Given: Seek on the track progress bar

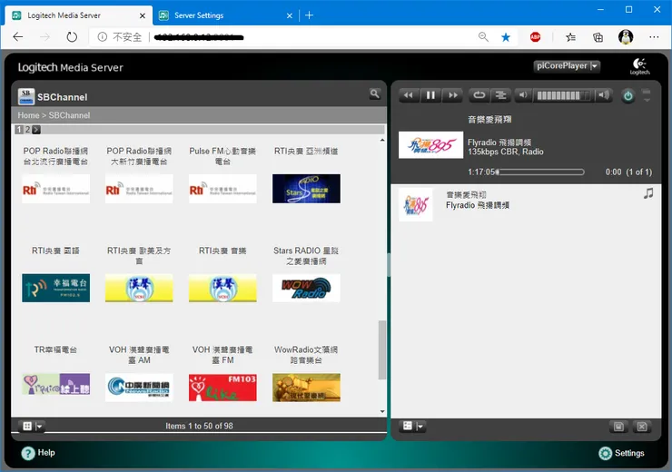Looking at the screenshot, I should pos(540,172).
